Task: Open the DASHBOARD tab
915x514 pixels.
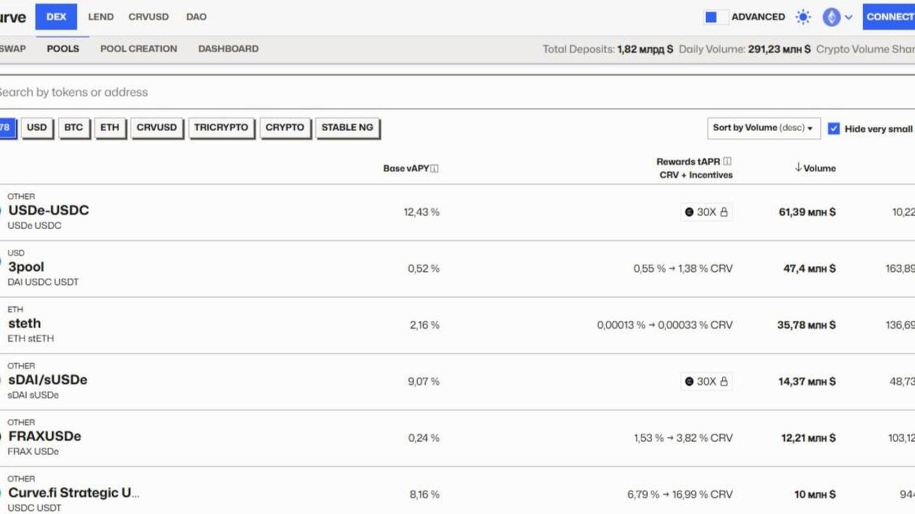Action: pyautogui.click(x=229, y=49)
